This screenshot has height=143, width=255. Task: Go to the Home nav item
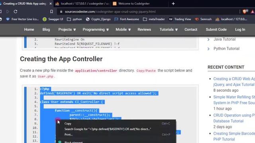[29, 29]
